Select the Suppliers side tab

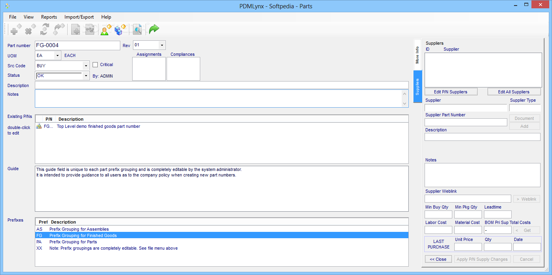tap(417, 87)
